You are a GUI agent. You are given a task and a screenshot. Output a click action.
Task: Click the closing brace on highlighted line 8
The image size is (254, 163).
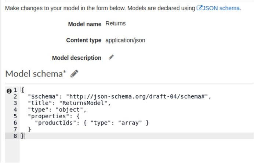pyautogui.click(x=22, y=136)
